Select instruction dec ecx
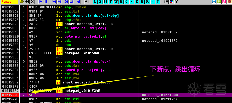Image resolution: width=232 pixels, height=103 pixels. tap(64, 45)
